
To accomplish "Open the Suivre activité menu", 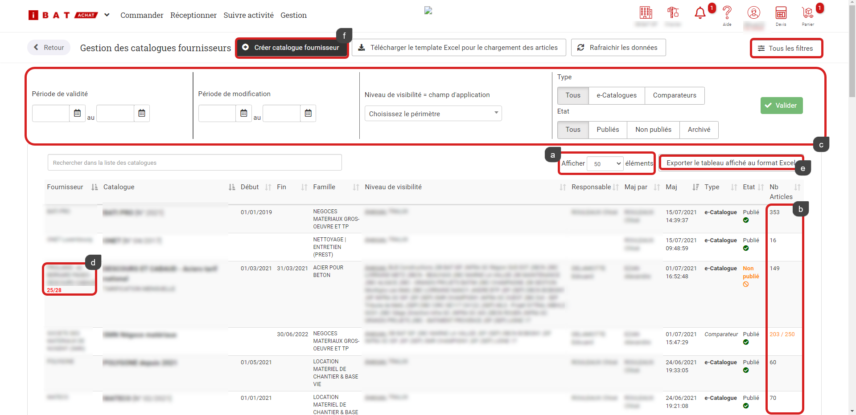I will (x=248, y=15).
